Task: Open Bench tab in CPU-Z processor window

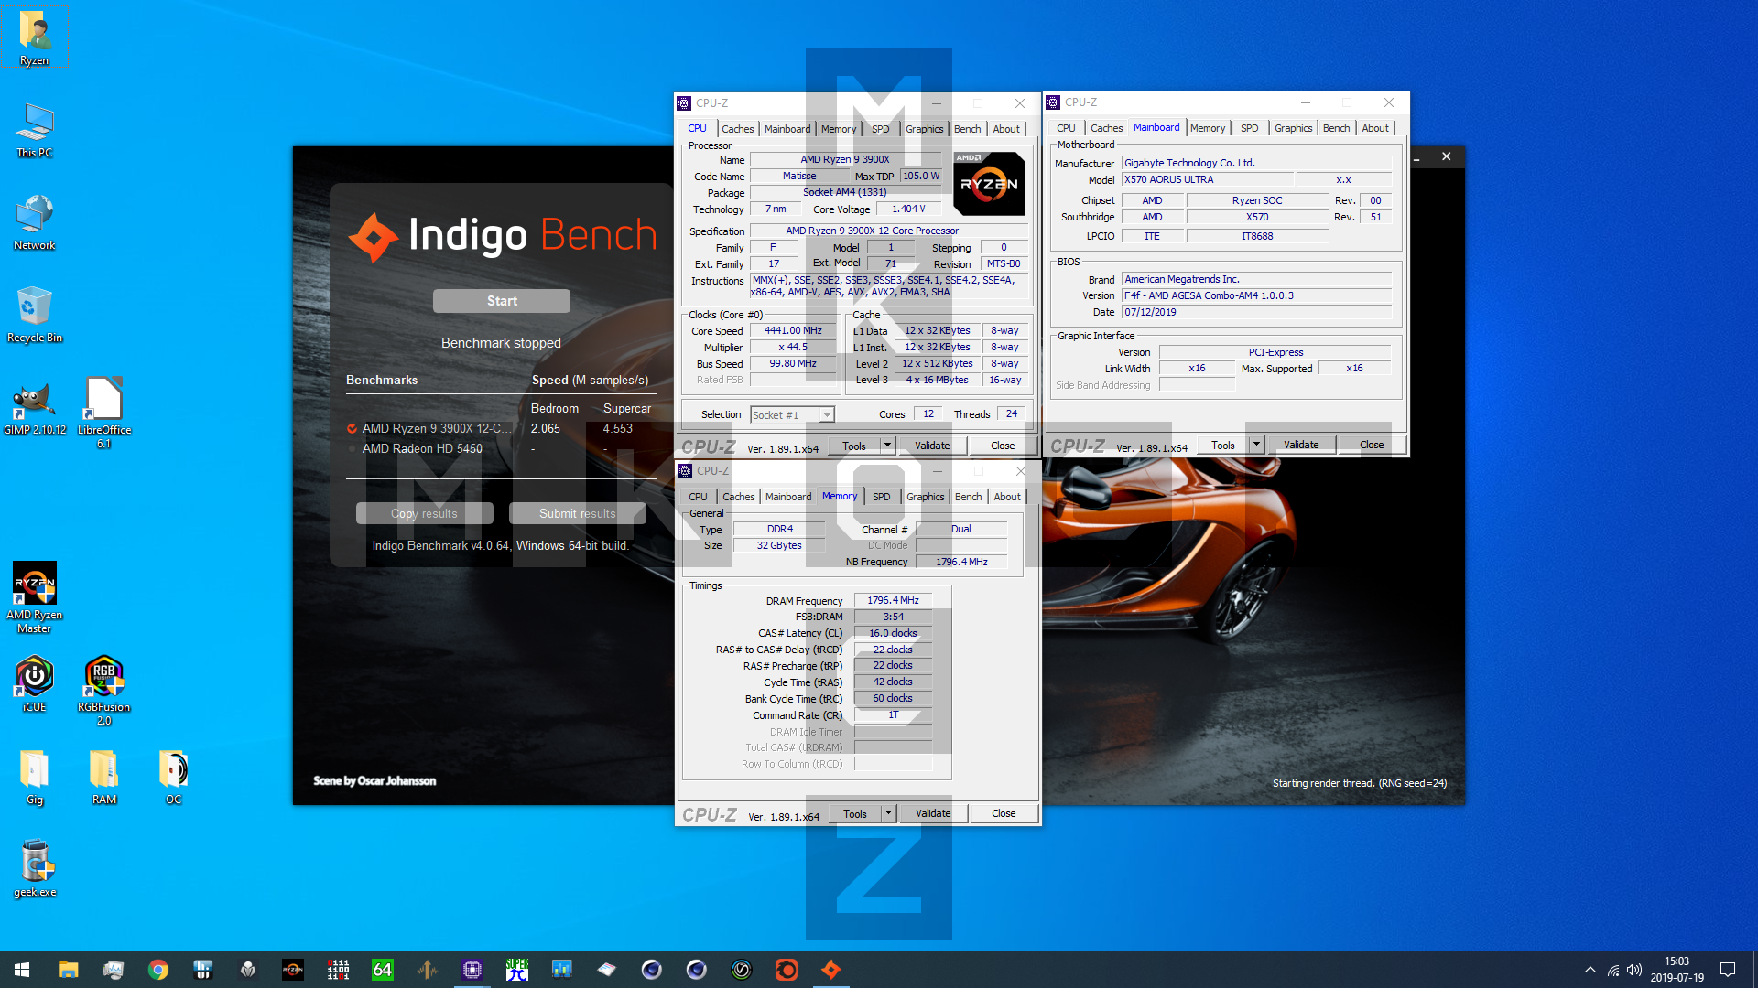Action: [x=967, y=129]
